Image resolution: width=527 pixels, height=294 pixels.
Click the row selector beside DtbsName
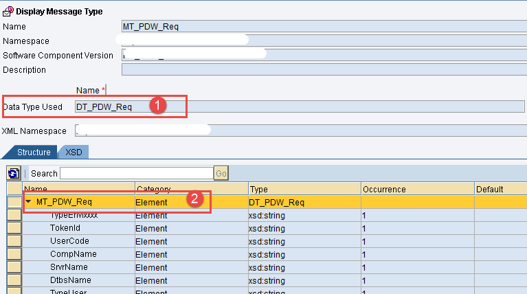click(14, 280)
